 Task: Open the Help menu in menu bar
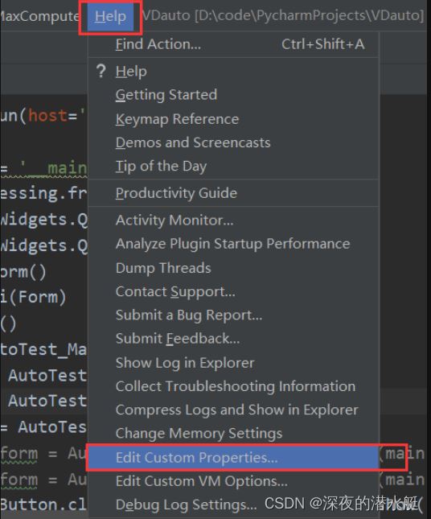click(110, 16)
